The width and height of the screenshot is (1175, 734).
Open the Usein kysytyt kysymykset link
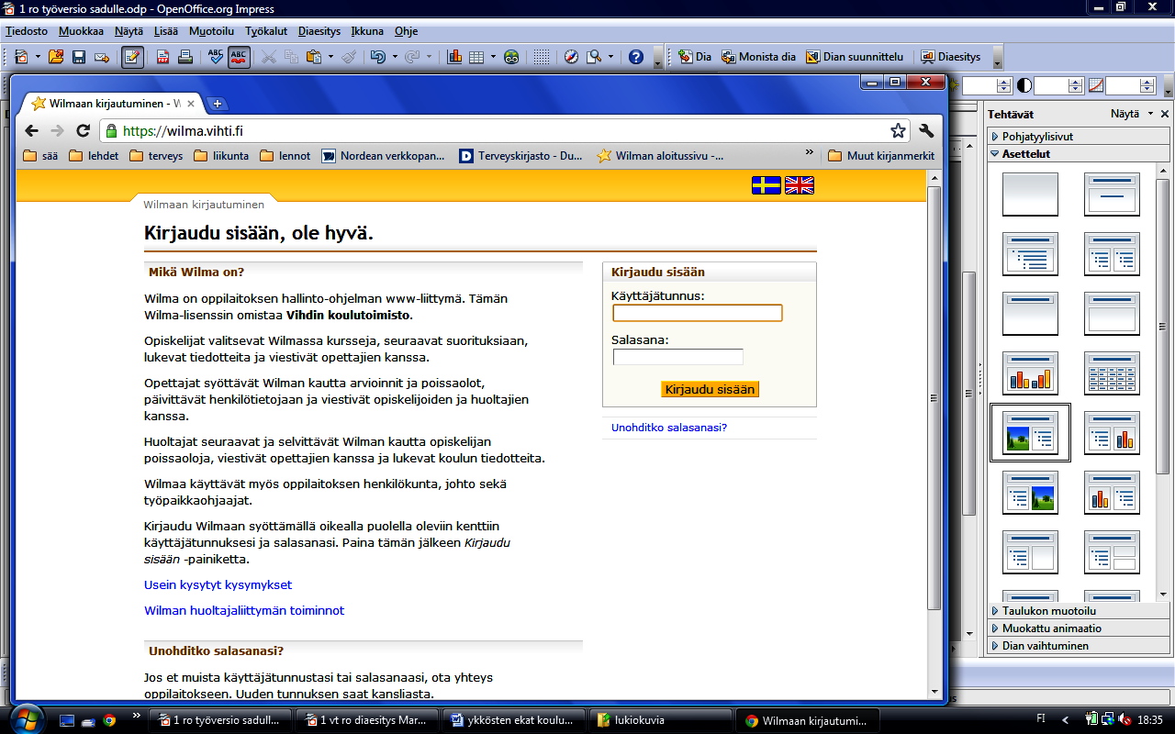218,584
